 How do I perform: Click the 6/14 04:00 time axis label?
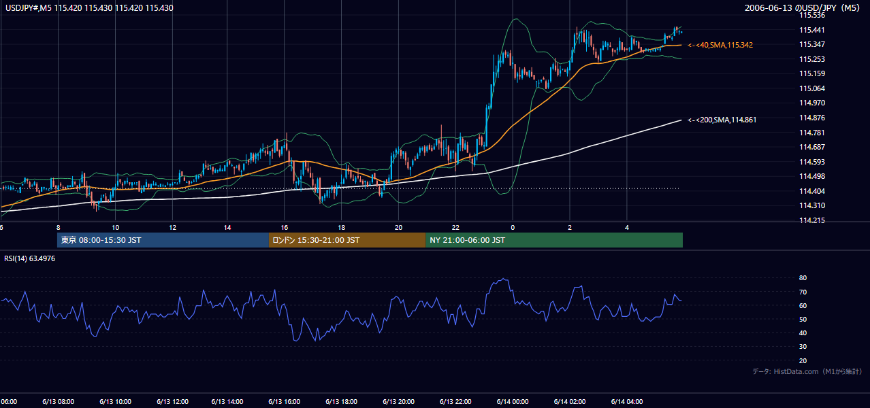[x=626, y=401]
